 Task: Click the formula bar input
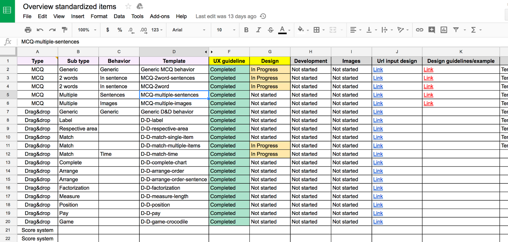(263, 42)
